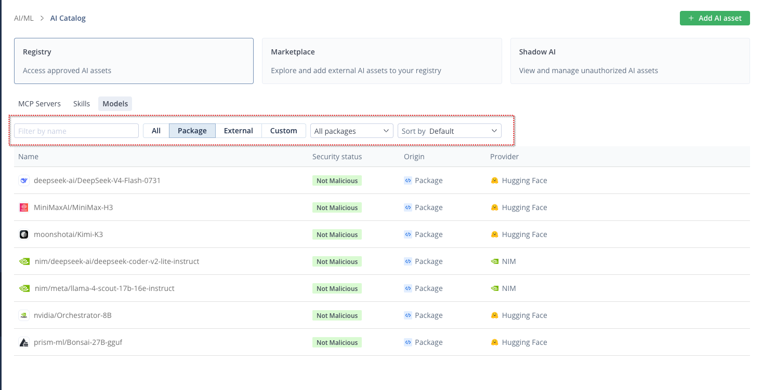Viewport: 762px width, 390px height.
Task: Click Hugging Face emoji icon in DeepSeek-V4-Flash row
Action: coord(495,180)
